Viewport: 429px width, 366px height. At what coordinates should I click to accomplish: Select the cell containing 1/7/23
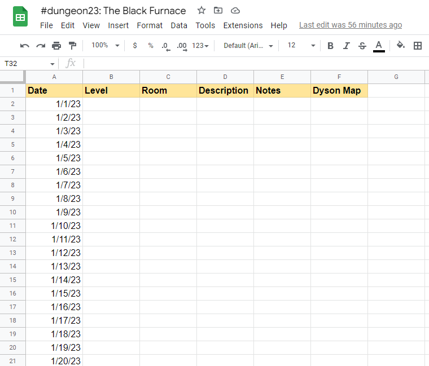[x=54, y=186]
